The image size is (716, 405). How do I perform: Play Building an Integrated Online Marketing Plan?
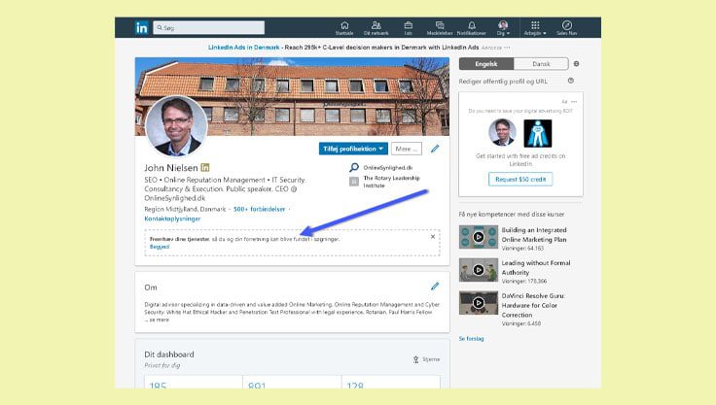(479, 237)
